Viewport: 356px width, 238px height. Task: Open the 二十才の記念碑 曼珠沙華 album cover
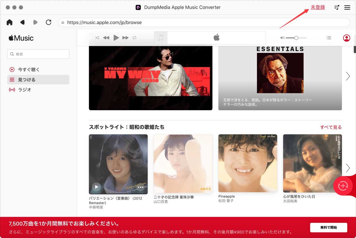pos(183,163)
